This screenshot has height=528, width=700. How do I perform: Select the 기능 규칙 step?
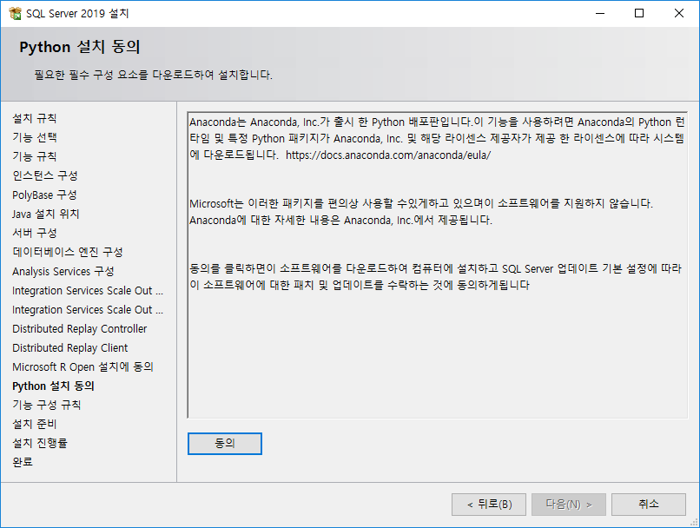35,156
